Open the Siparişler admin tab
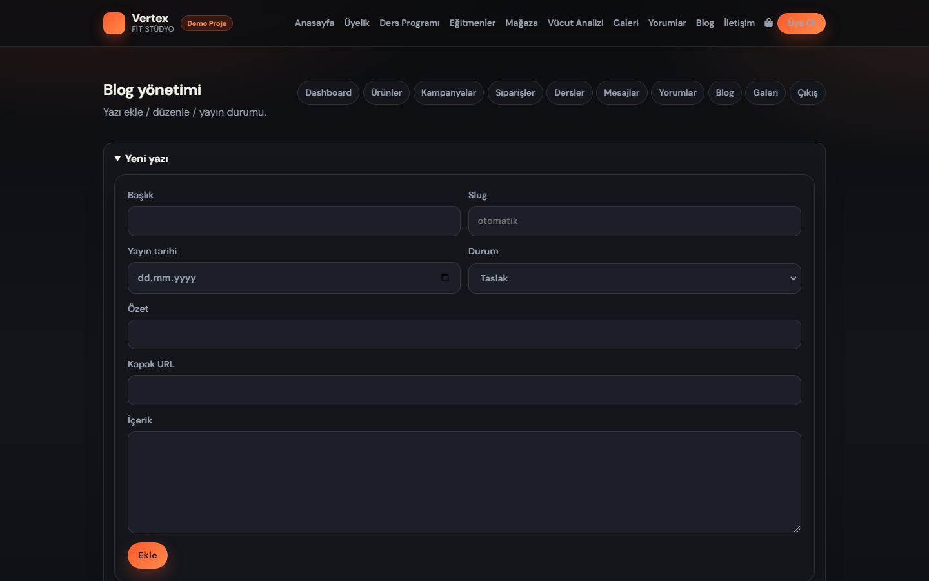Screen dimensions: 929x581 (515, 93)
